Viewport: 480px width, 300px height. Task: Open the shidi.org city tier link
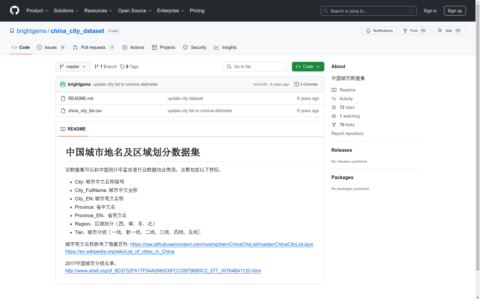(163, 271)
